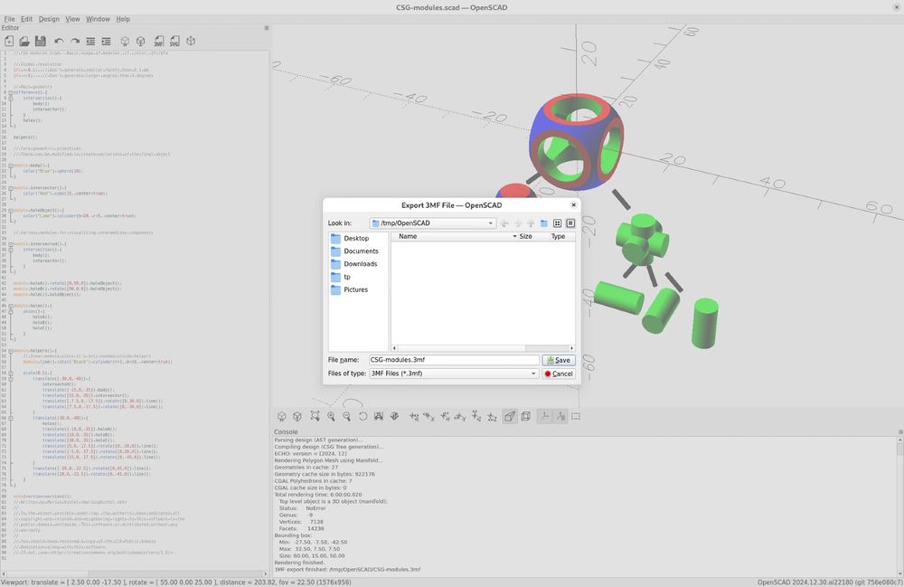The height and width of the screenshot is (587, 904).
Task: Click the Redo arrow icon
Action: (75, 41)
